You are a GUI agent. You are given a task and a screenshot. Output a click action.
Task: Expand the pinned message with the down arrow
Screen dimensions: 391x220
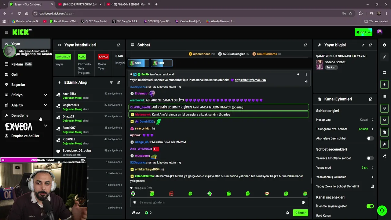pyautogui.click(x=306, y=81)
